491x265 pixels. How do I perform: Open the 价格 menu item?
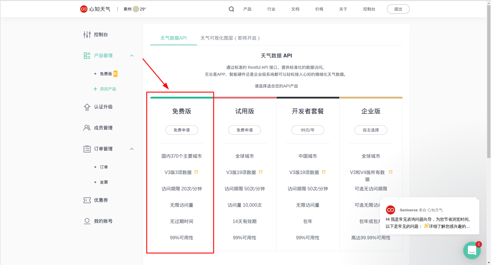319,9
